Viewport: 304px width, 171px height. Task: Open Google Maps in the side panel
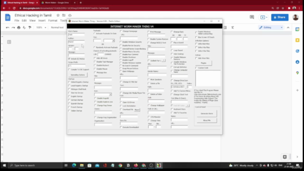297,73
